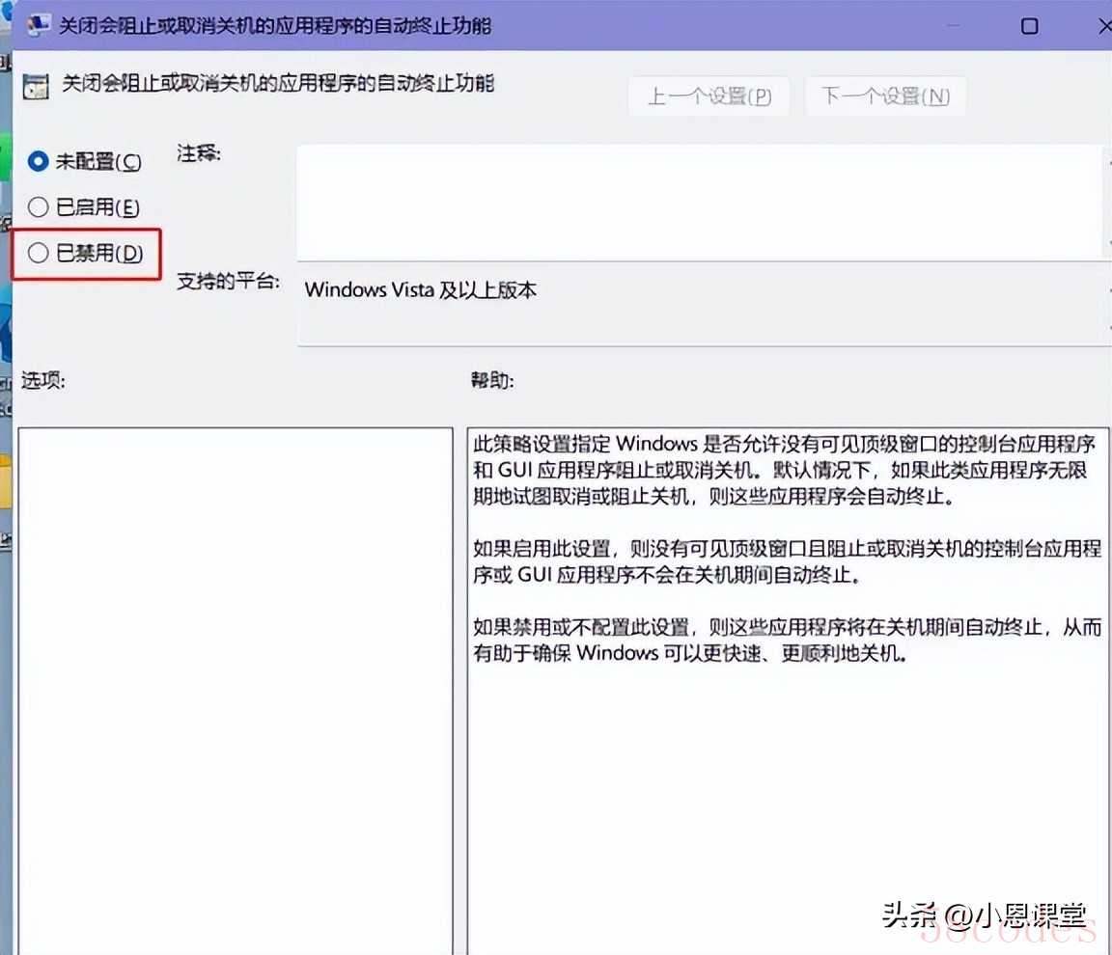This screenshot has width=1112, height=955.
Task: Choose the 已禁用(D) radio option
Action: pyautogui.click(x=39, y=253)
